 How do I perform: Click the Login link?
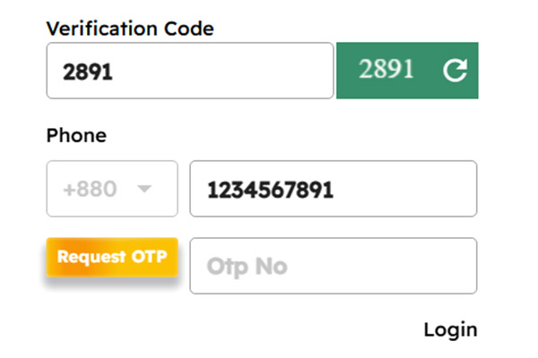point(450,330)
